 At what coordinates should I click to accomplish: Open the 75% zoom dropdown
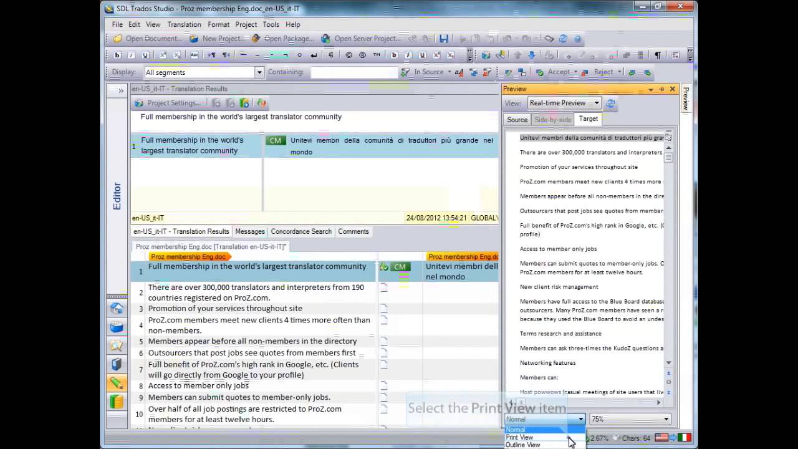pyautogui.click(x=666, y=419)
